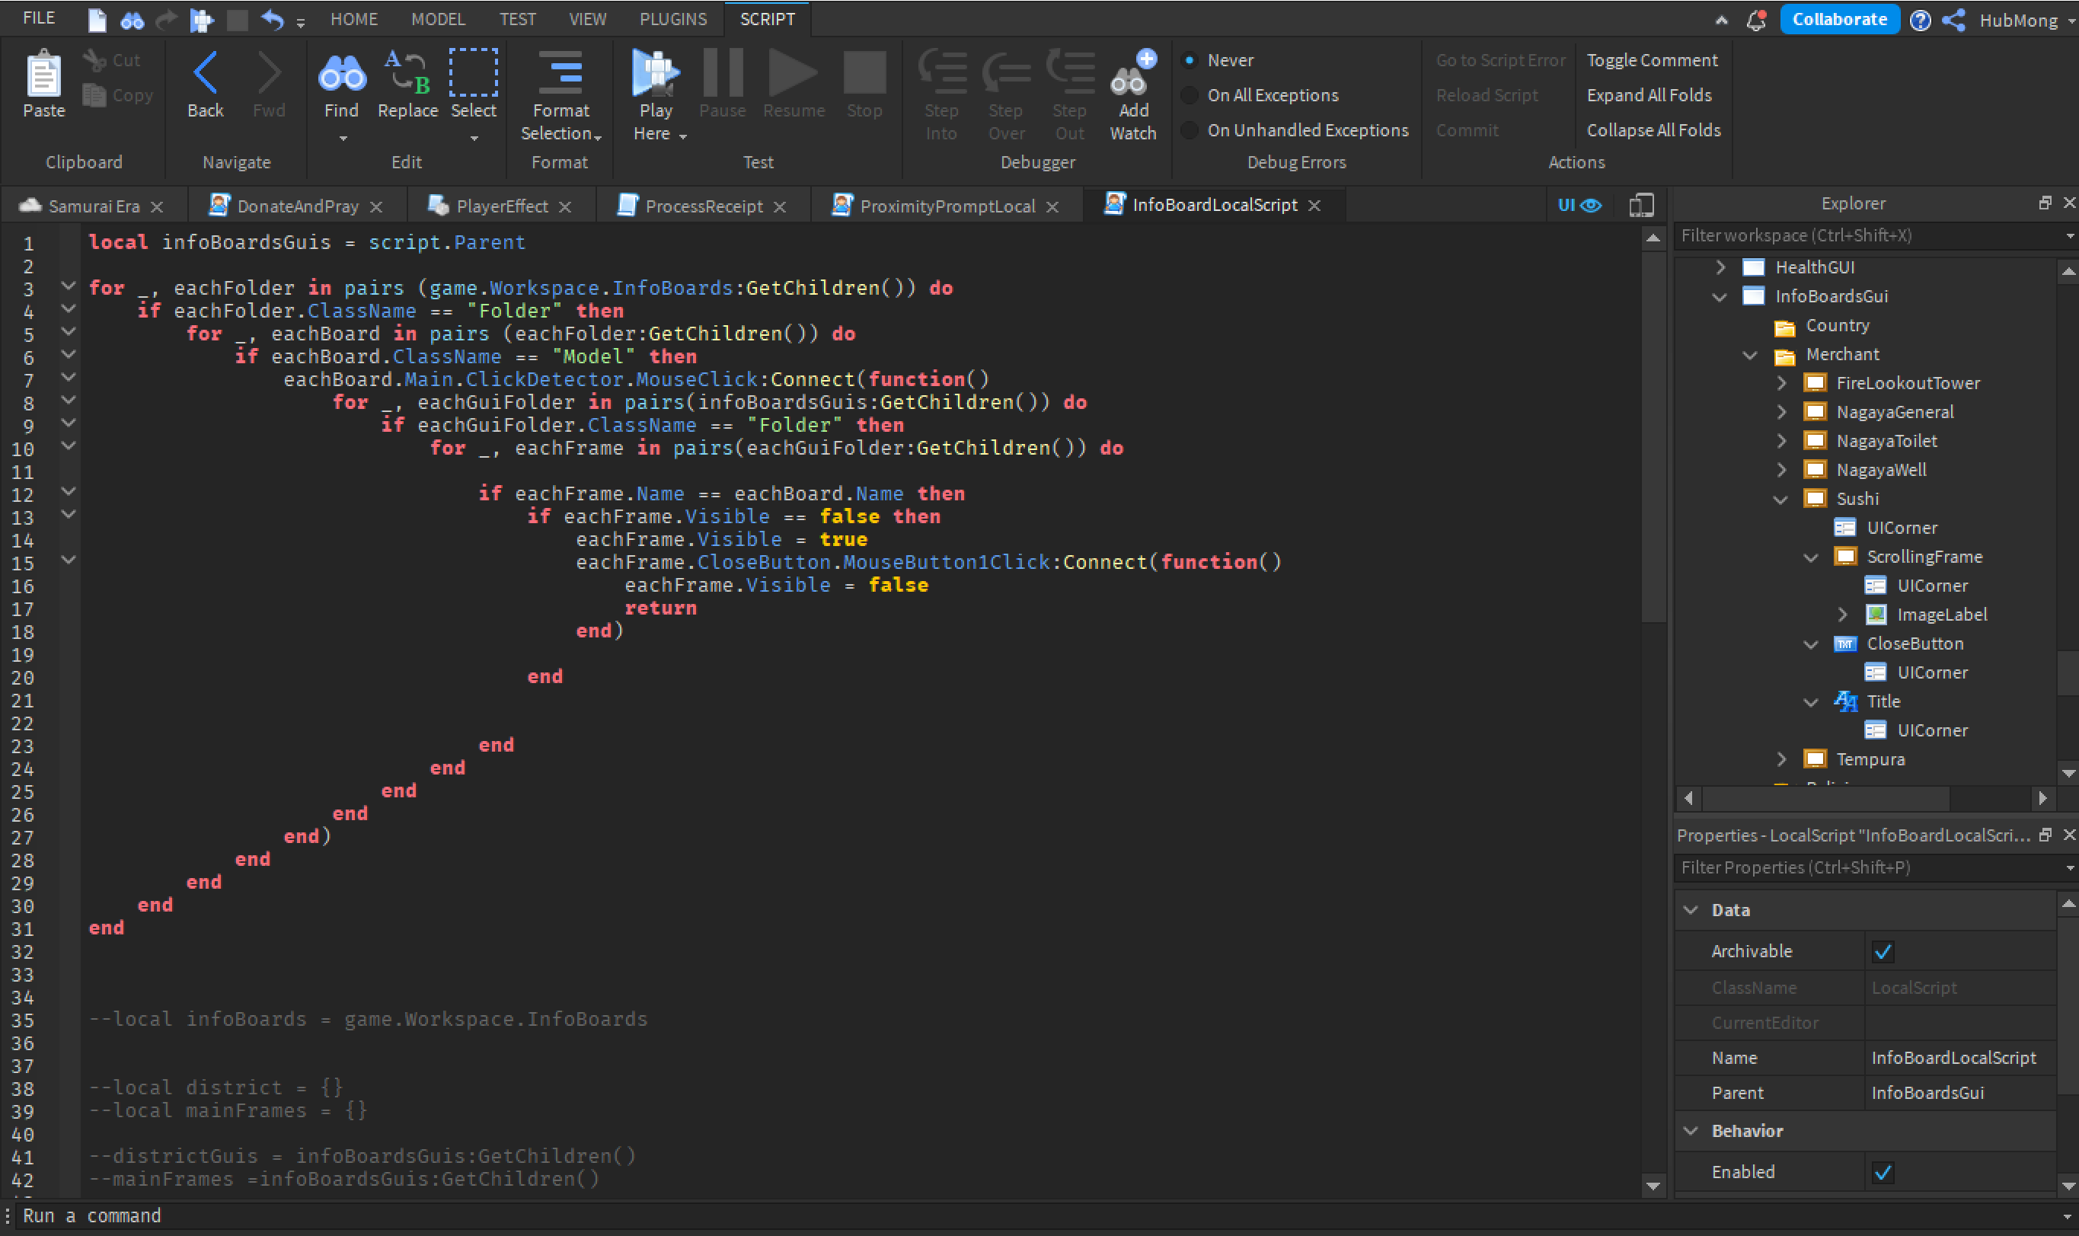Open the notifications bell icon
This screenshot has width=2079, height=1236.
click(1756, 20)
